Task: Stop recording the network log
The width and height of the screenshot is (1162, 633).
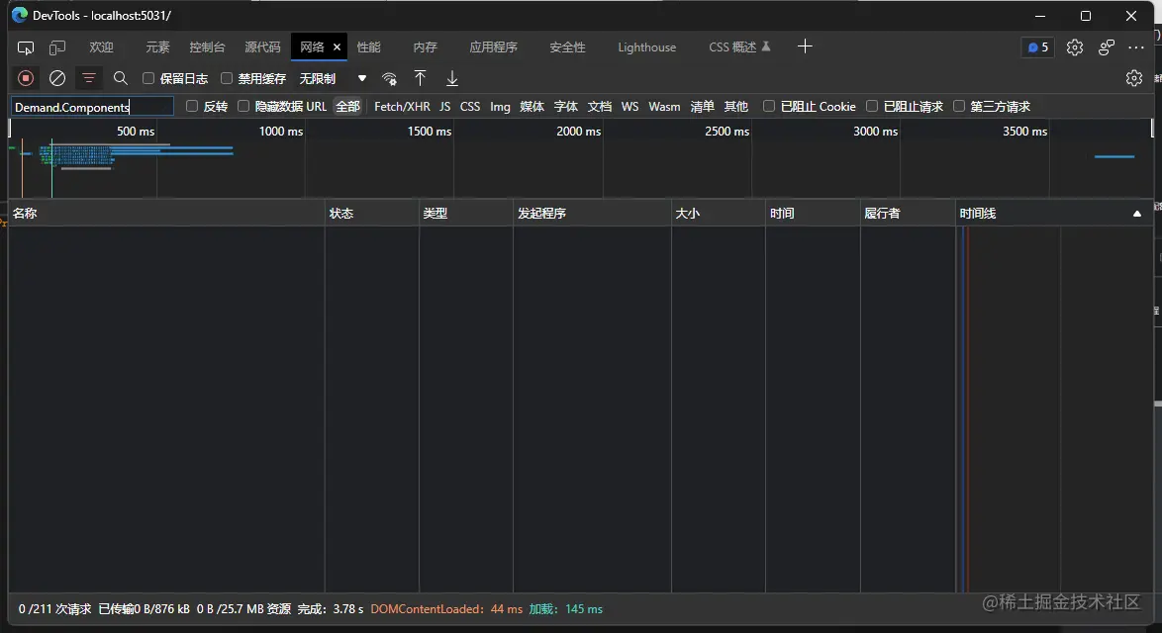Action: tap(25, 78)
